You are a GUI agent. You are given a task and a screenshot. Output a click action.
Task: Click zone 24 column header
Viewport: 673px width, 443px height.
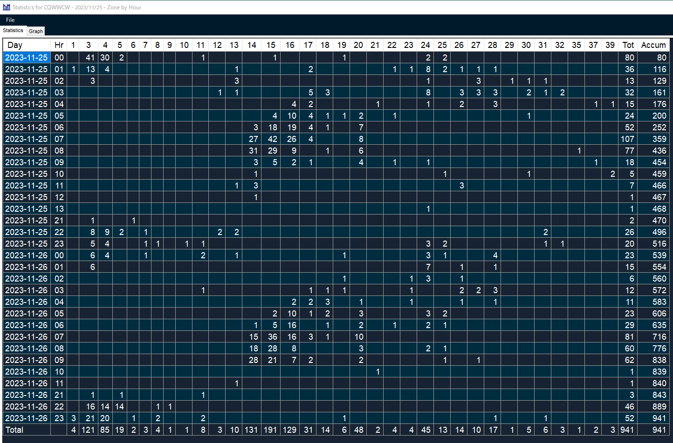pos(426,45)
